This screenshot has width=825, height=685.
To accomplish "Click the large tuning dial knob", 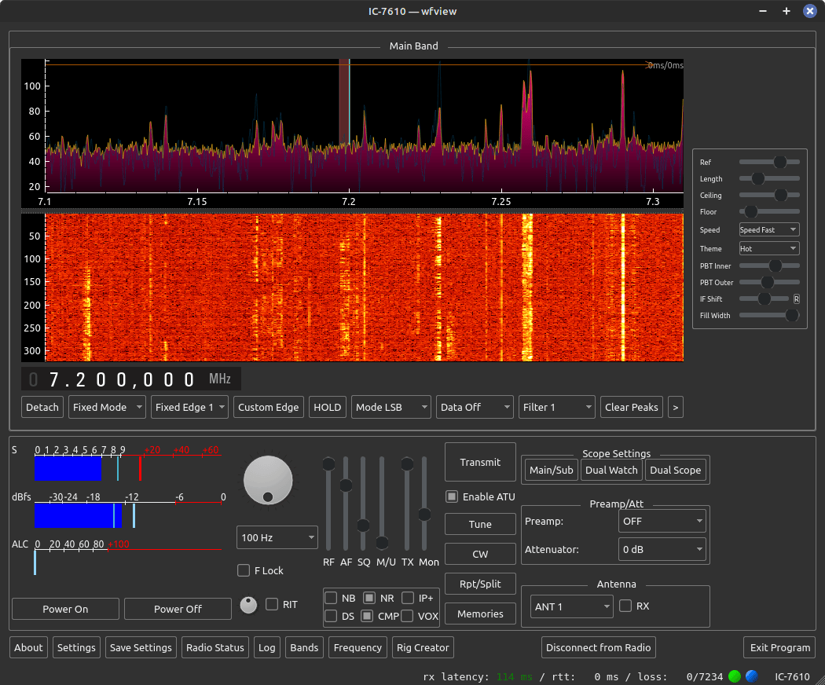I will pos(268,480).
